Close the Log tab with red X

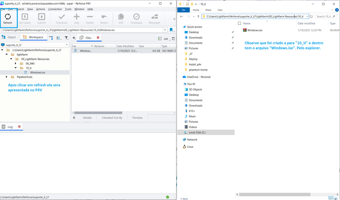pyautogui.click(x=19, y=127)
